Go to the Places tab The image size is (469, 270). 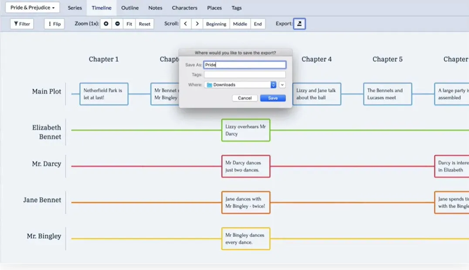click(x=214, y=8)
